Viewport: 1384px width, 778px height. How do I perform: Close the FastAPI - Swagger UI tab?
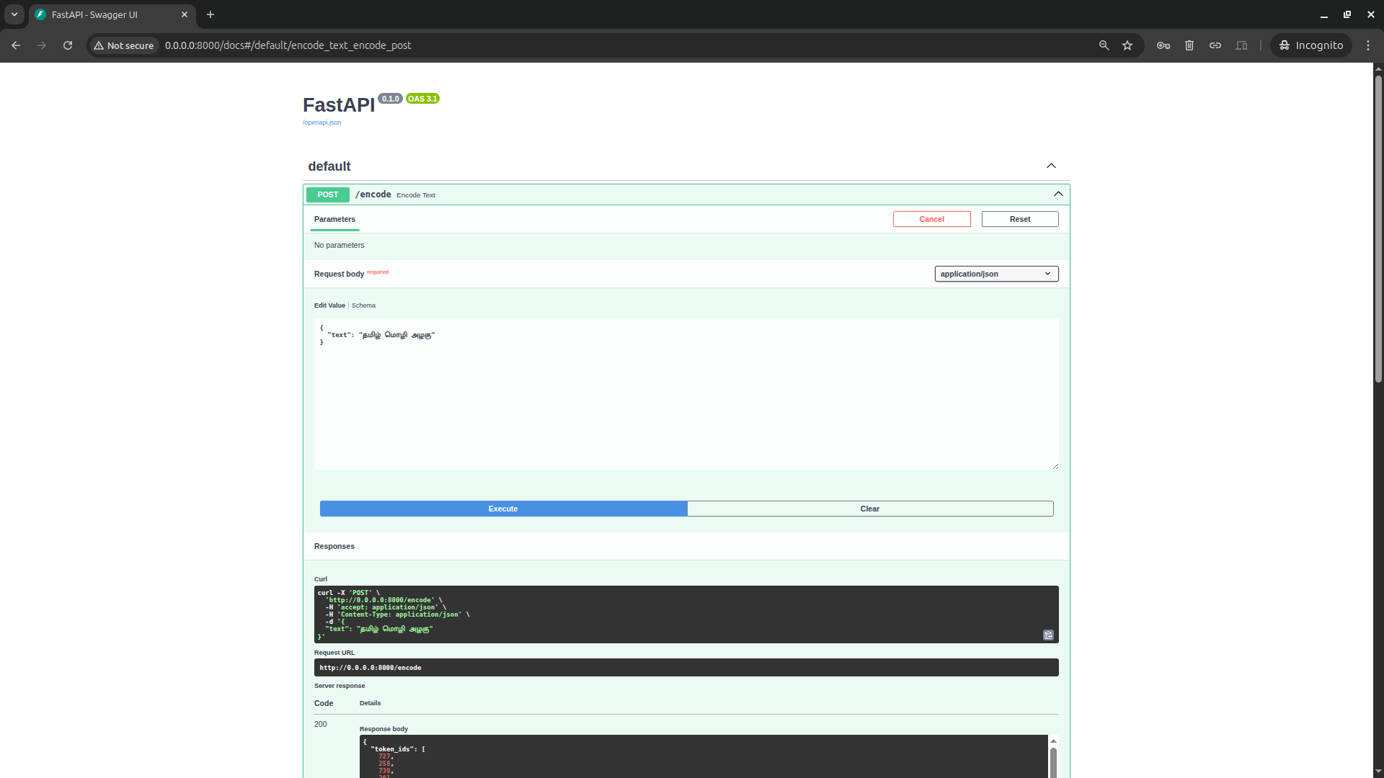pos(185,14)
